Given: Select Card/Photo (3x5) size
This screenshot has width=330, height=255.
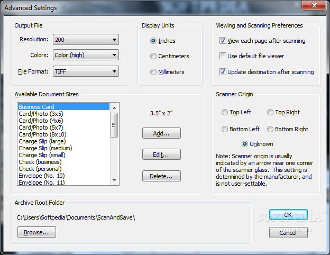Looking at the screenshot, I should coord(63,114).
